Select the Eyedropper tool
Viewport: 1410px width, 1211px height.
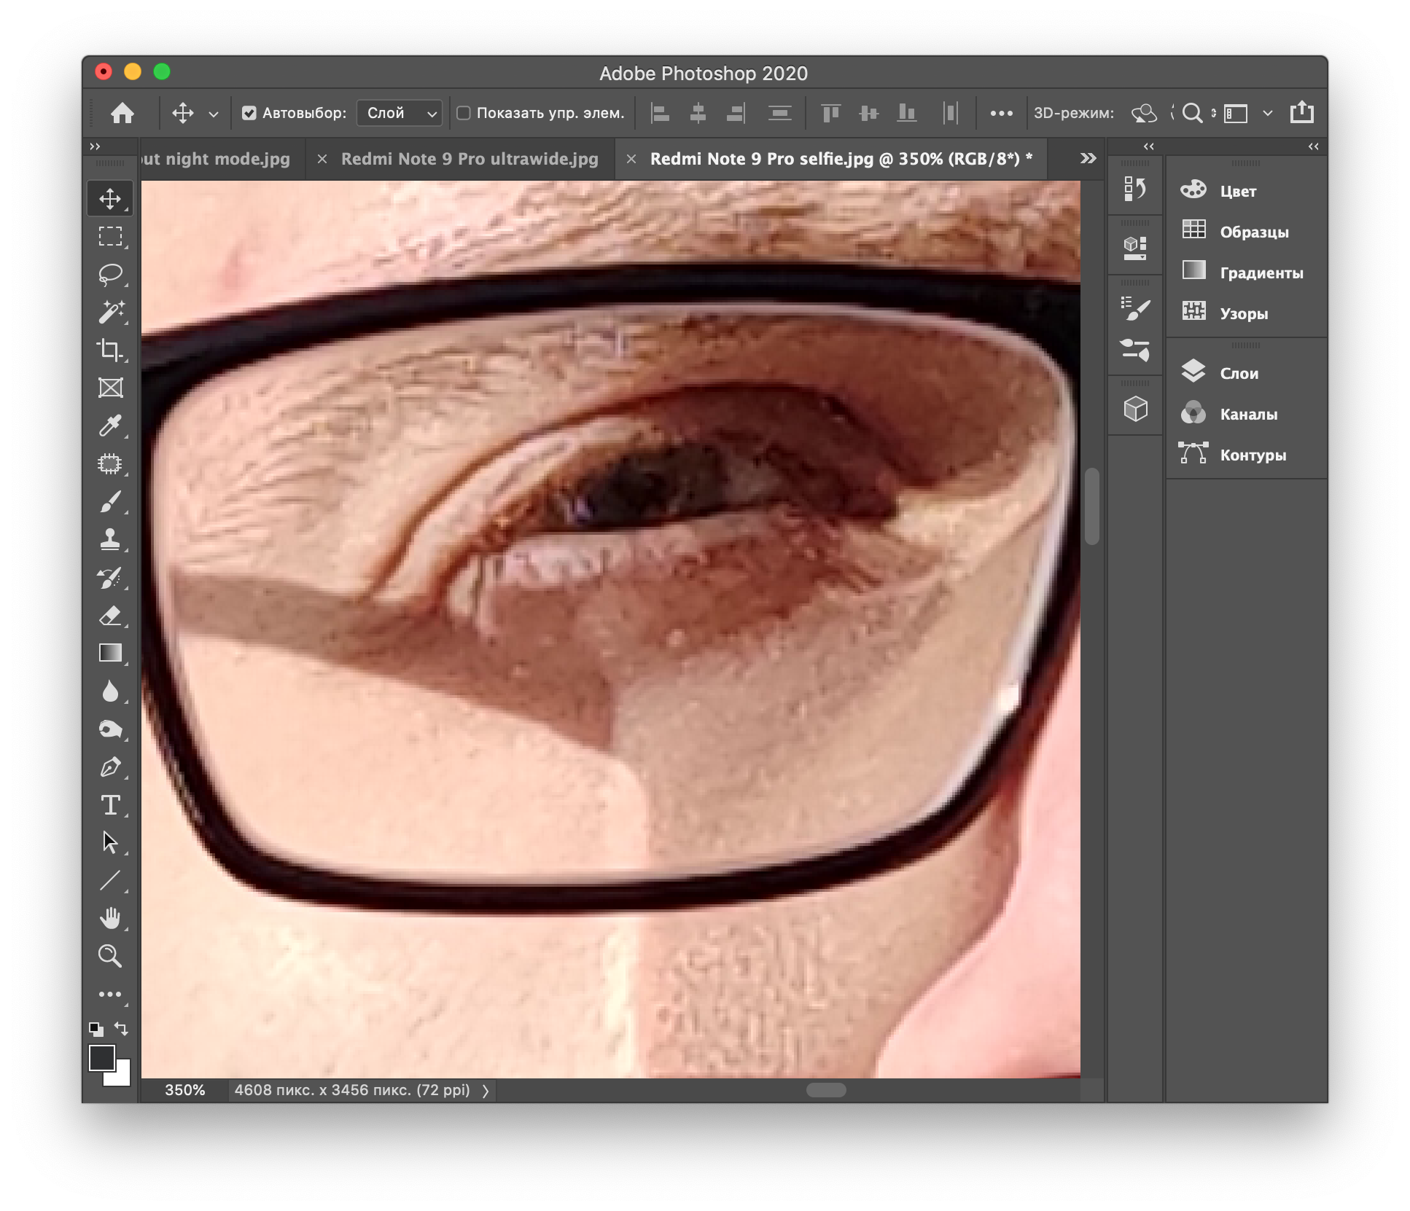[110, 426]
